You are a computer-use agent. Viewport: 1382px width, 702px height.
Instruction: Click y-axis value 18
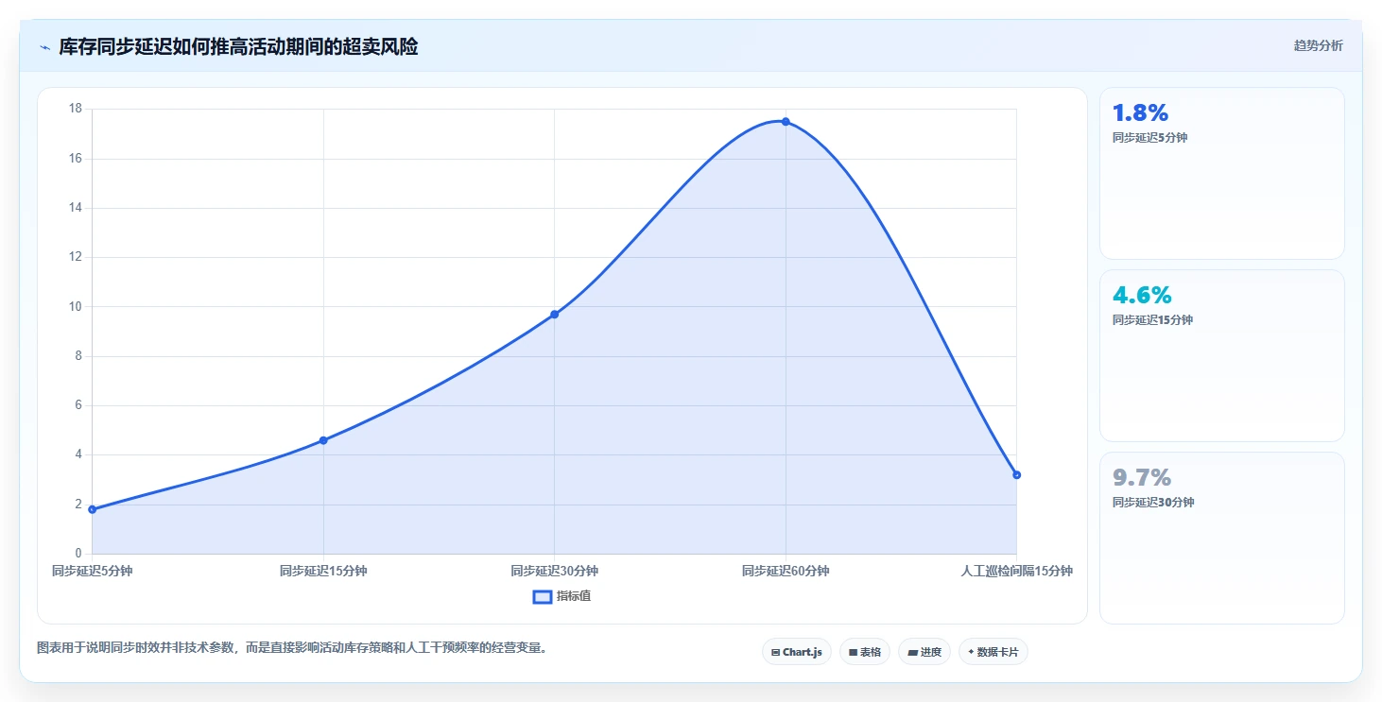tap(76, 109)
